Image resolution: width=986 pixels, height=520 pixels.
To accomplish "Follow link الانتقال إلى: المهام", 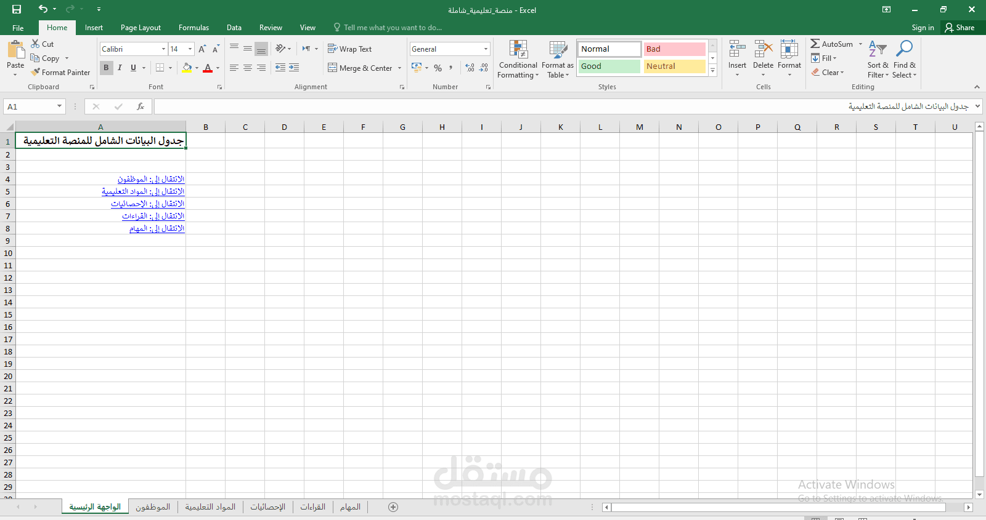I will click(157, 228).
